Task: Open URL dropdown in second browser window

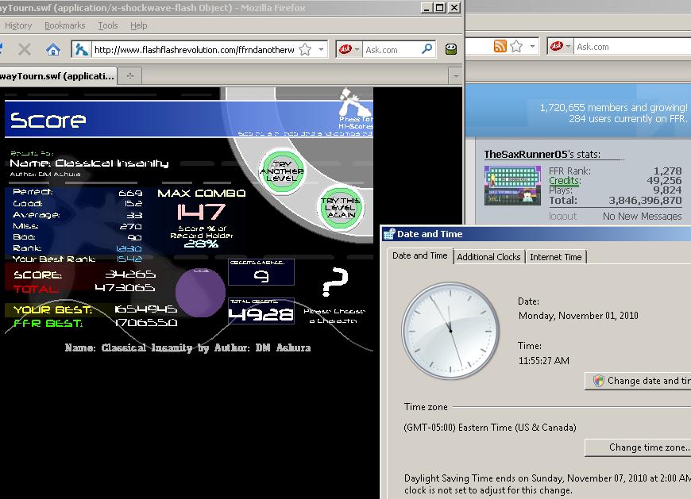Action: (532, 46)
